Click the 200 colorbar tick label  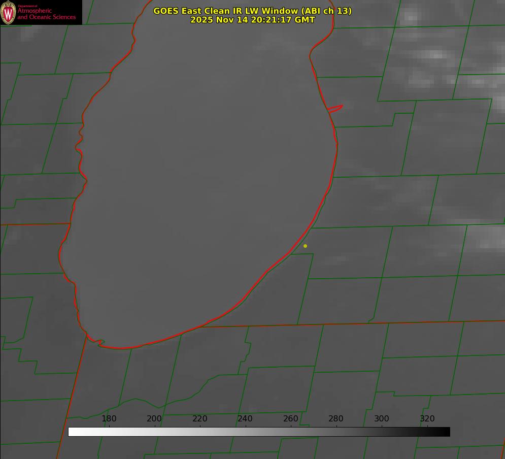pyautogui.click(x=154, y=418)
